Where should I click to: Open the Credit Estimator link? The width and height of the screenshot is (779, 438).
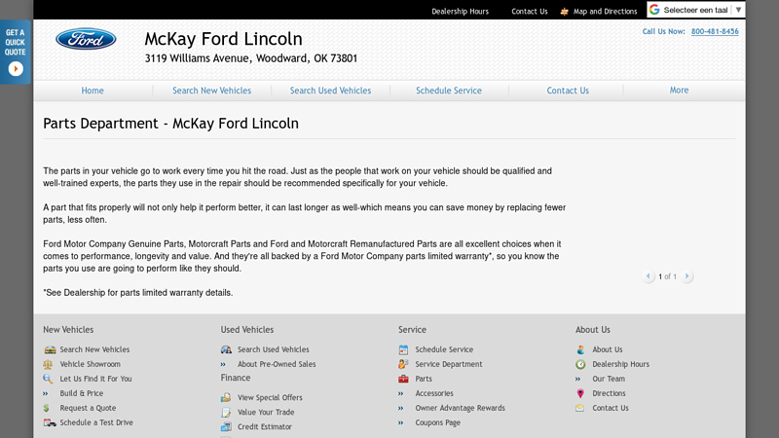click(x=264, y=426)
